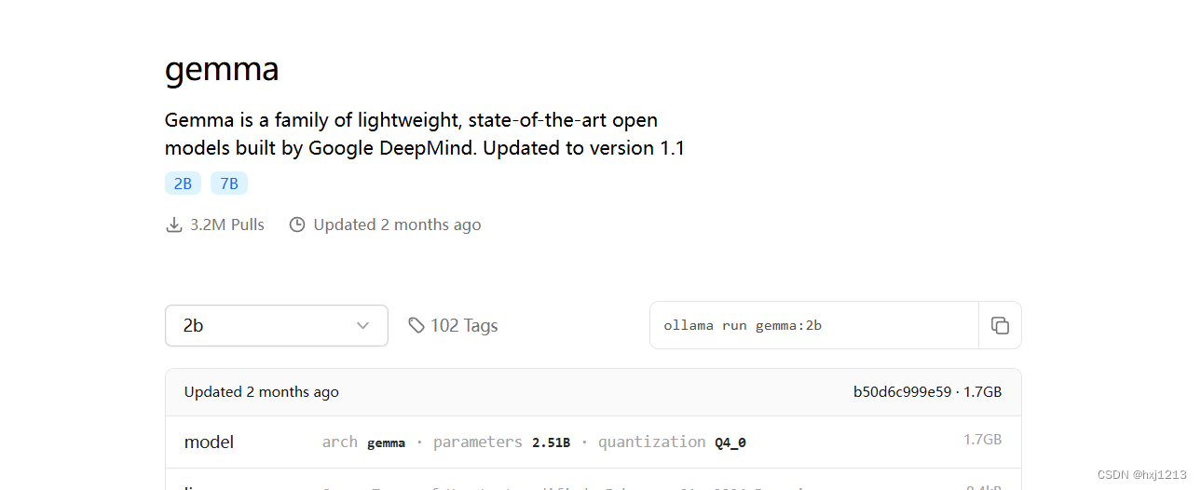Click the copy command icon button
This screenshot has height=490, width=1201.
pyautogui.click(x=1000, y=325)
